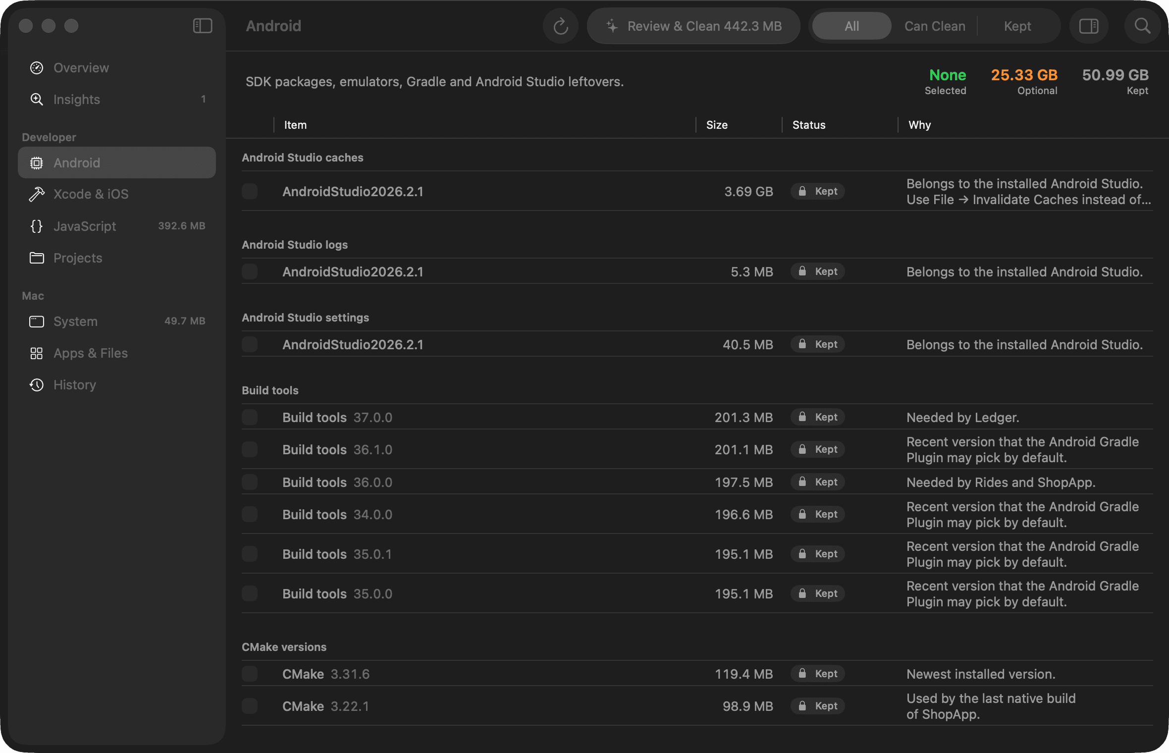Click the 'Build tools 35.0.1' item name
The width and height of the screenshot is (1169, 753).
tap(337, 554)
